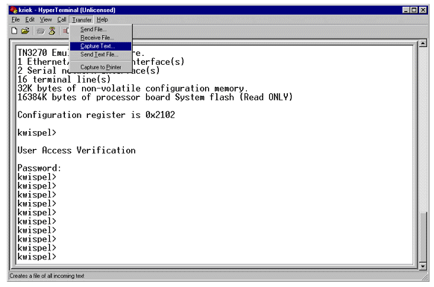
Task: Click the last kwispel> prompt line
Action: pyautogui.click(x=37, y=256)
